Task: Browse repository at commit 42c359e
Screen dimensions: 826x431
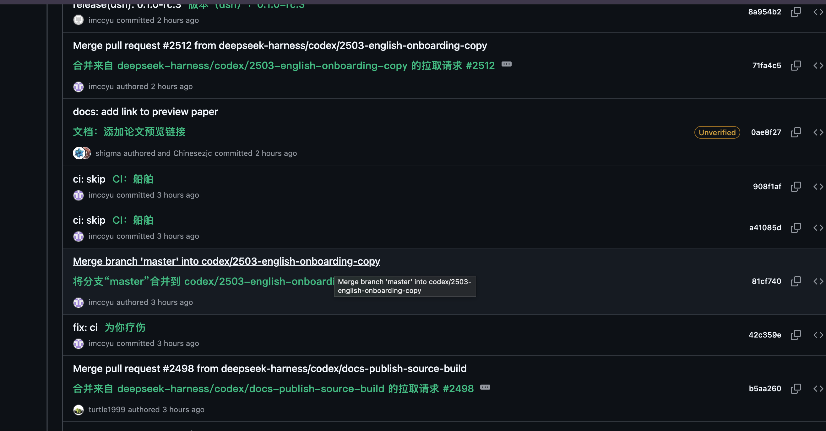Action: [x=818, y=335]
